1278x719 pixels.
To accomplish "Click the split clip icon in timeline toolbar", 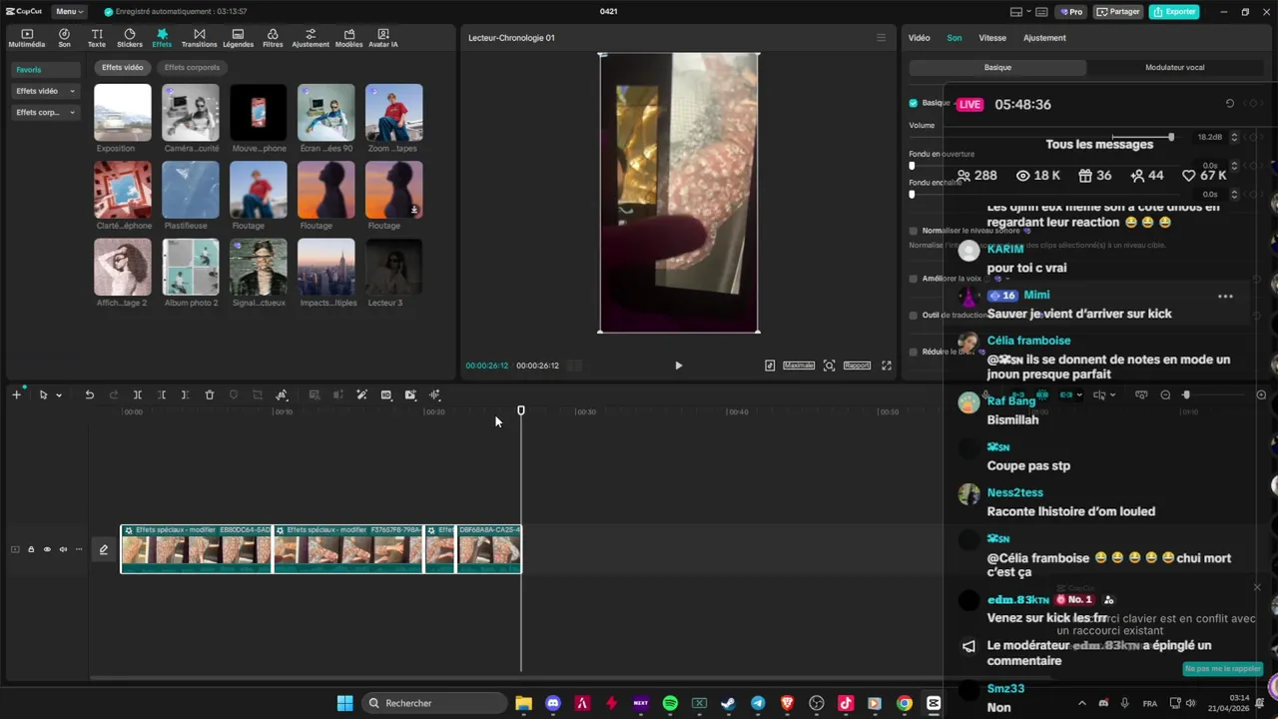I will point(138,395).
